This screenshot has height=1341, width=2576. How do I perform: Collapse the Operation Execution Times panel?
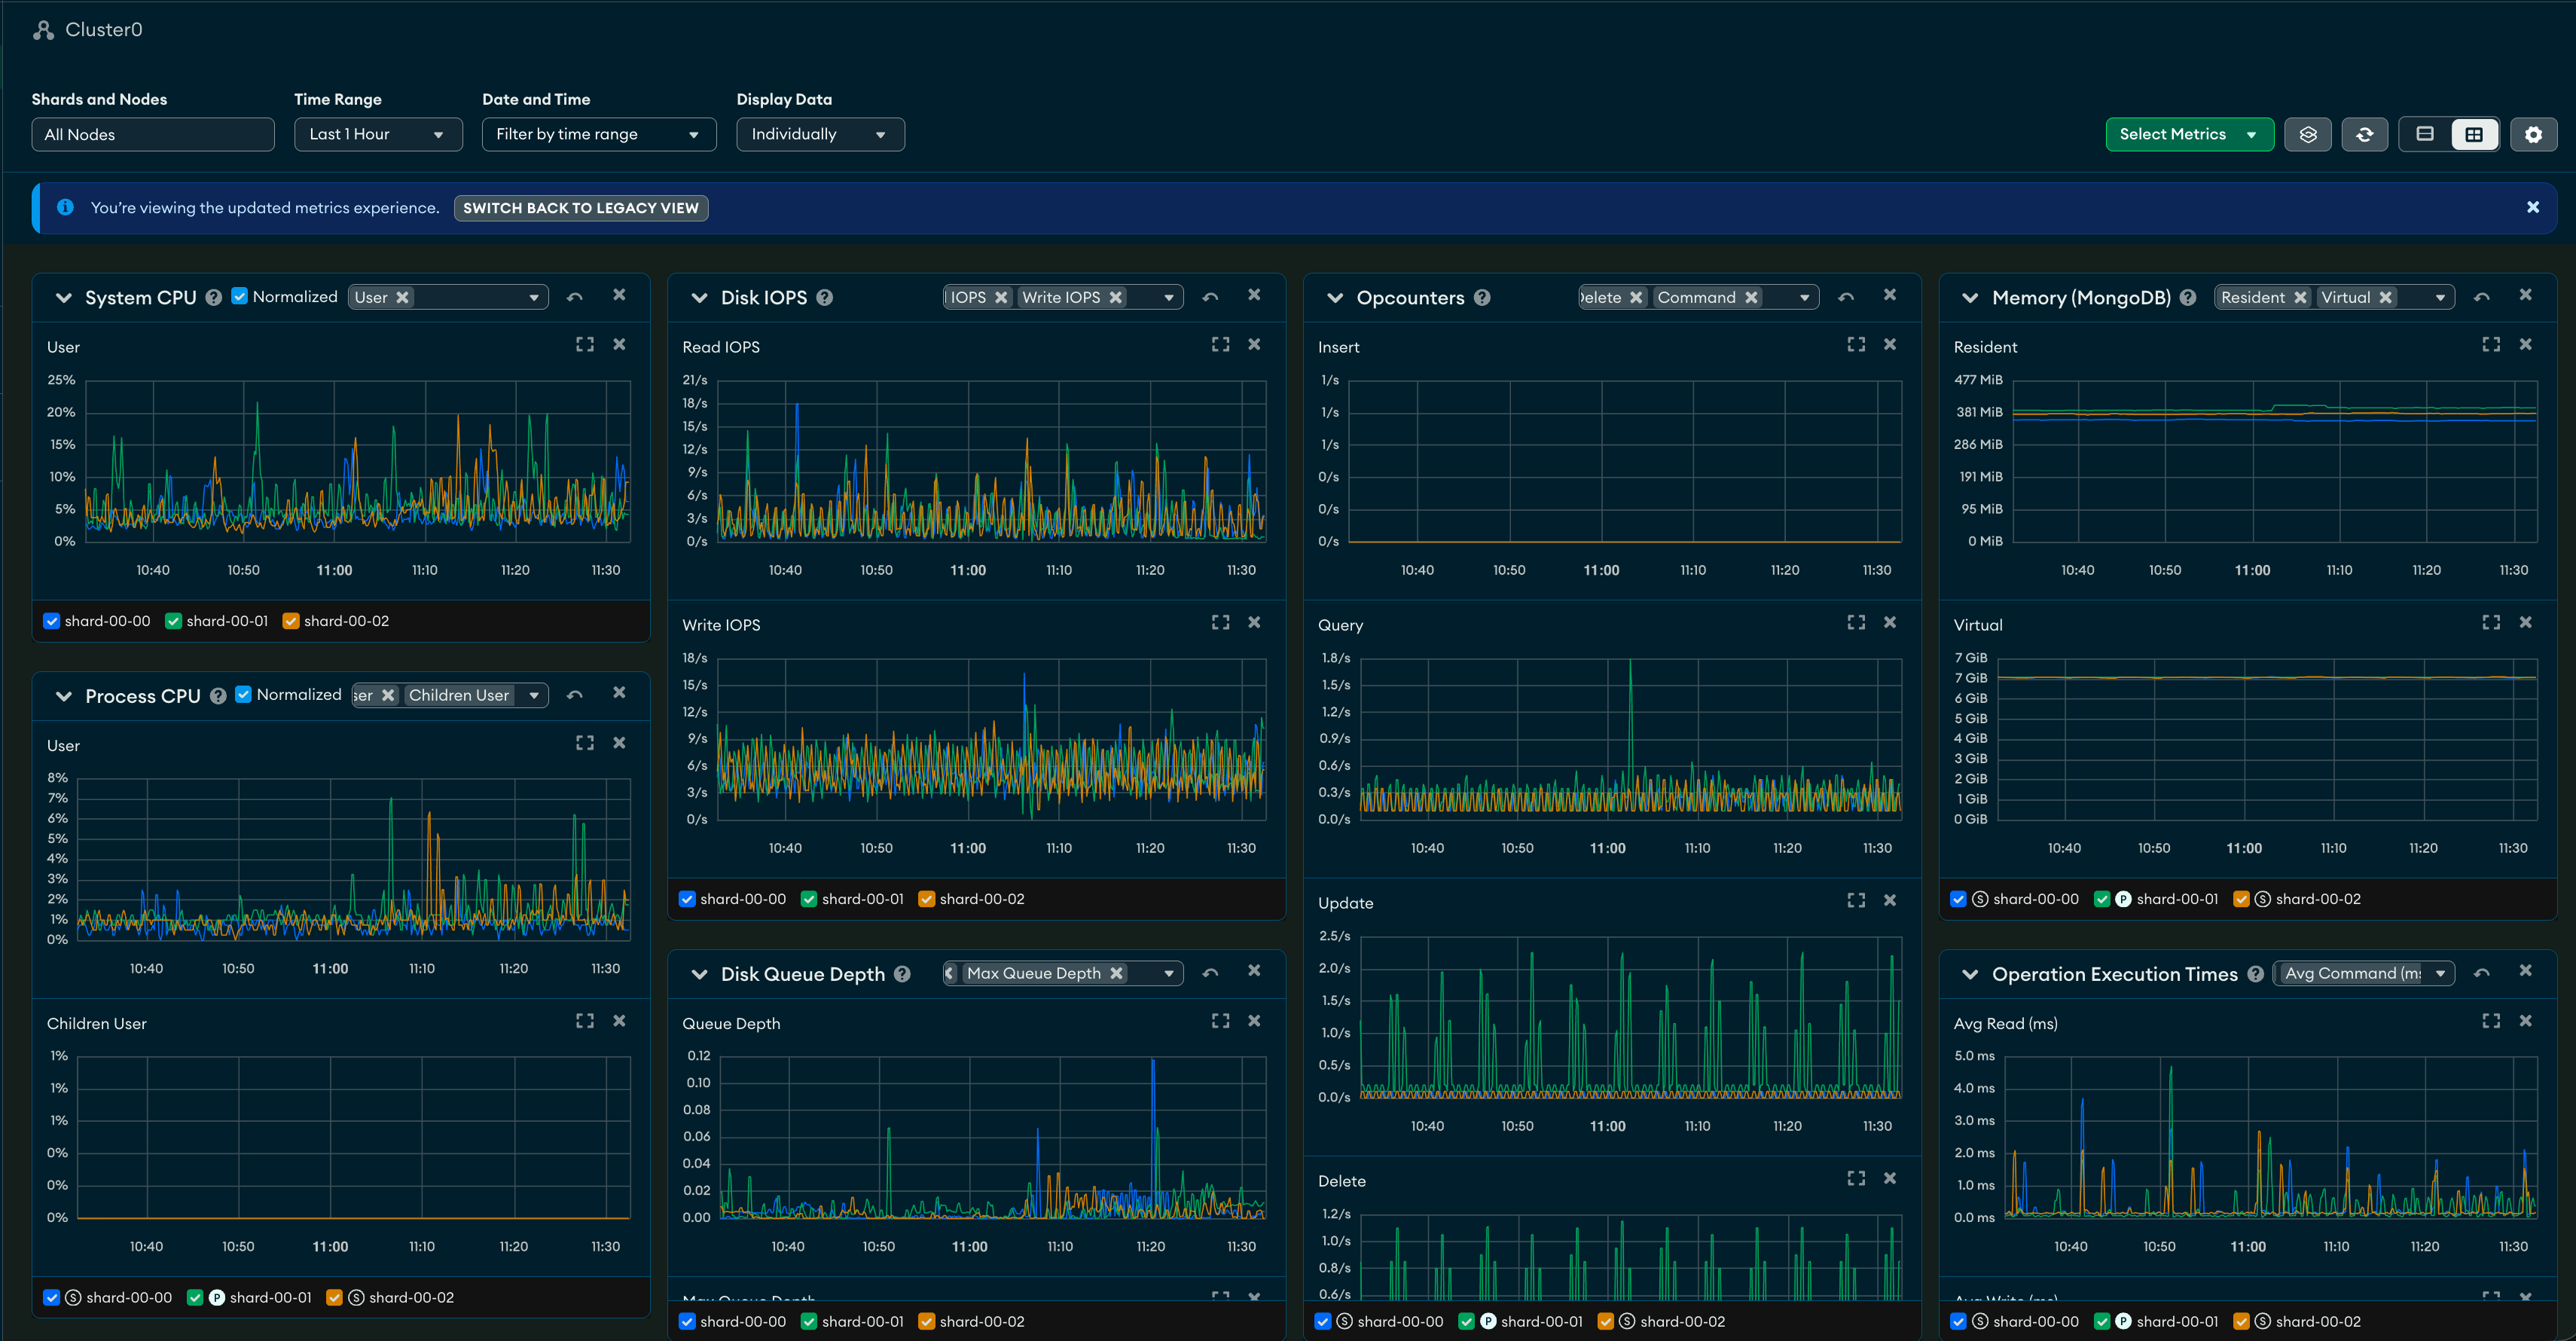tap(1970, 974)
